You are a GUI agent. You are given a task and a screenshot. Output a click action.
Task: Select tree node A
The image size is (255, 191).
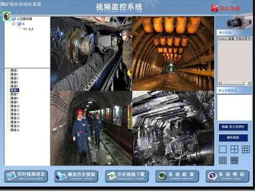click(x=23, y=24)
